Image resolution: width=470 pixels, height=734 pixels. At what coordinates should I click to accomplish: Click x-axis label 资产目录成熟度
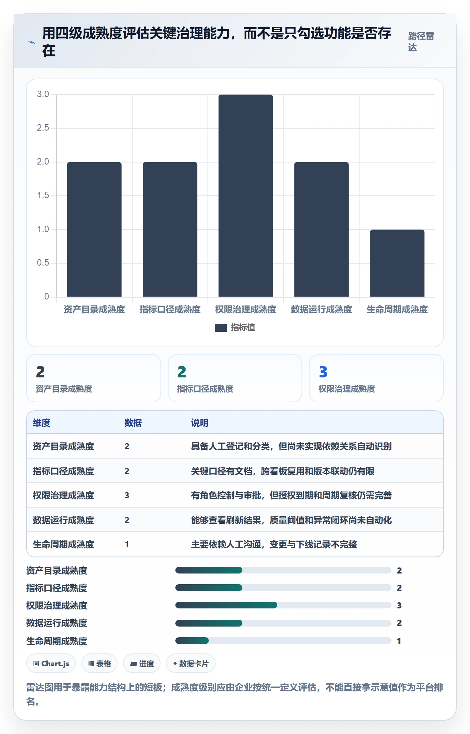tap(94, 309)
